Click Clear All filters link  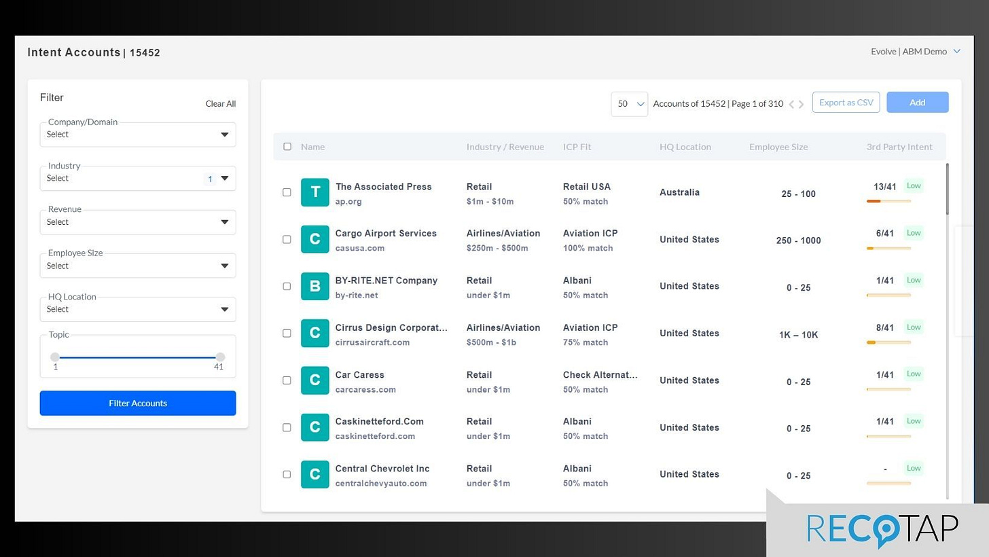pos(221,104)
